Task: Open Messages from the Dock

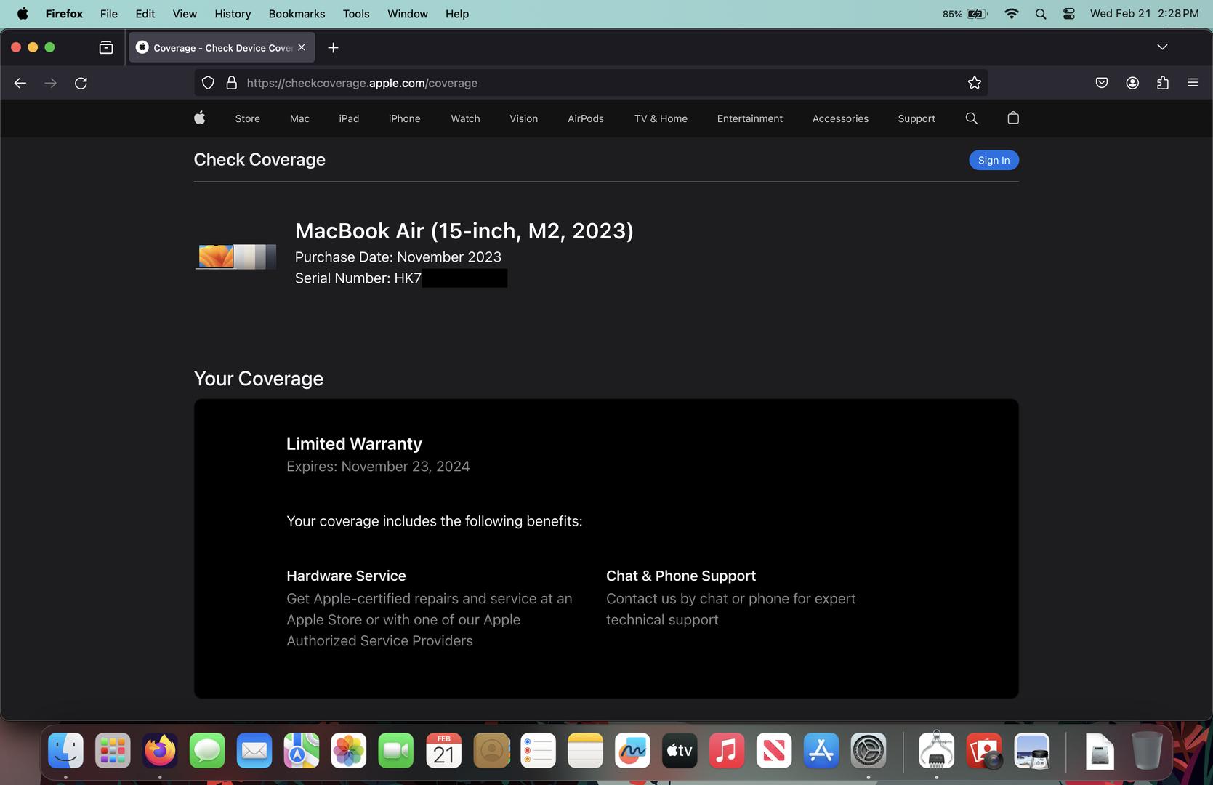Action: point(207,751)
